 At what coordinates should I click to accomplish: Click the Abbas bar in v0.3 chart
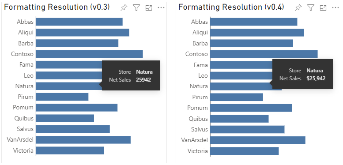(x=79, y=22)
